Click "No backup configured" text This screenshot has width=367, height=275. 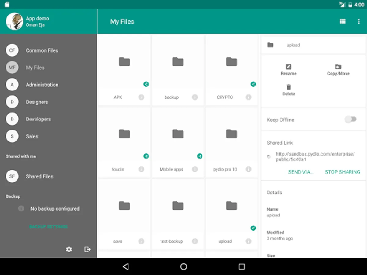coord(55,209)
